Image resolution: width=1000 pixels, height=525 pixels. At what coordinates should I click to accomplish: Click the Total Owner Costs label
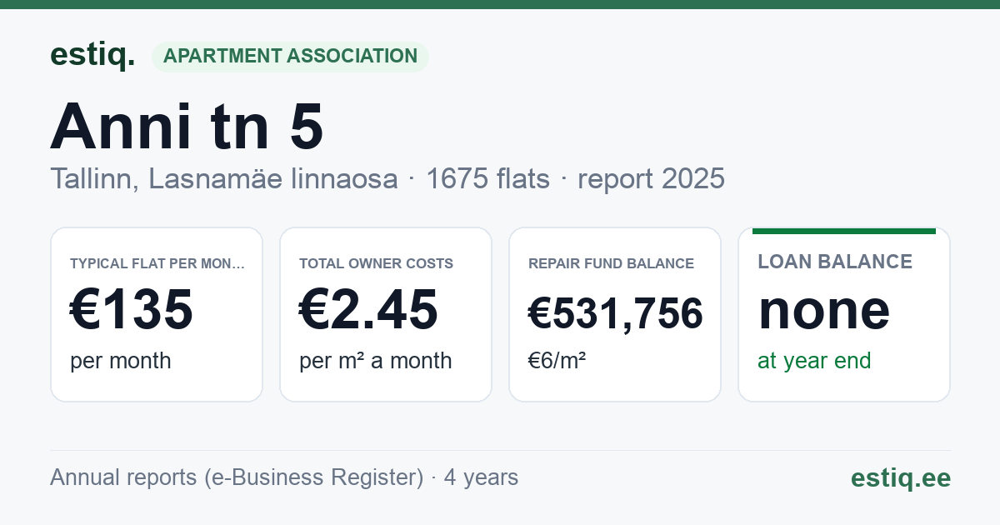tap(376, 263)
